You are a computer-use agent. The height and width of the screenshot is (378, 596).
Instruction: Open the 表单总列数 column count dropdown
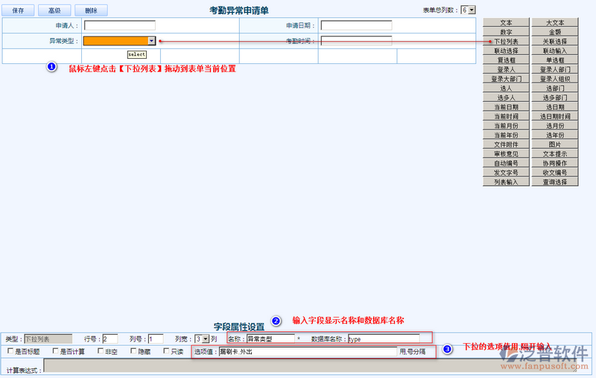(x=469, y=10)
